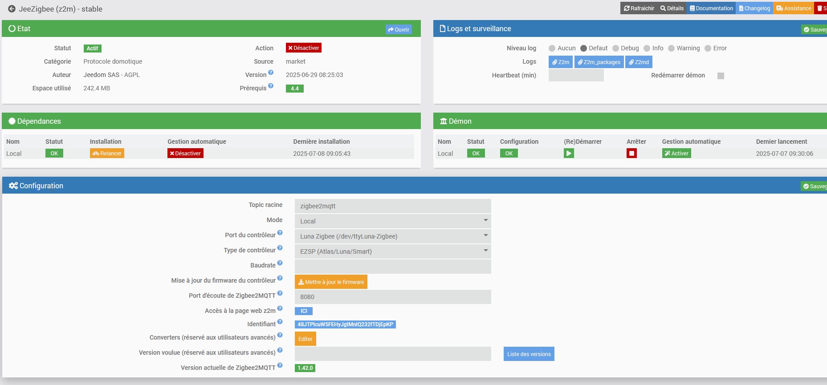Click the 1.42.0 version badge
Screen dimensions: 827x385
pos(305,368)
